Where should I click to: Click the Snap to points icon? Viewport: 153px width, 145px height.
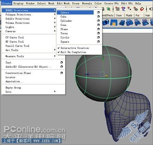pos(129,9)
